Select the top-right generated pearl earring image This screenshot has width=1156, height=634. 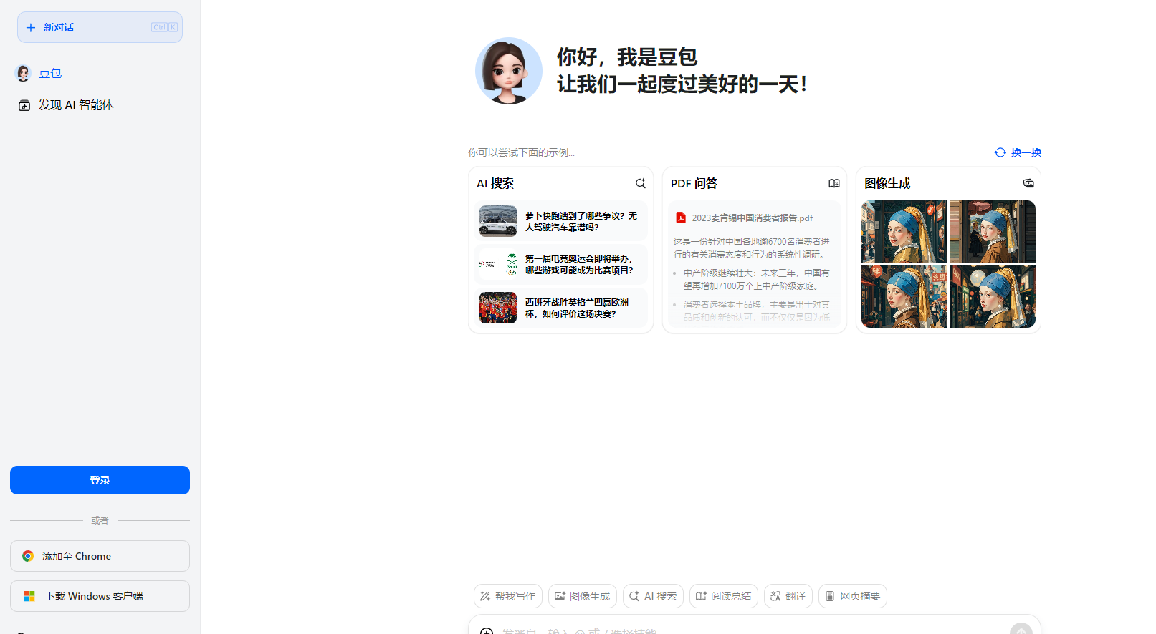click(993, 231)
